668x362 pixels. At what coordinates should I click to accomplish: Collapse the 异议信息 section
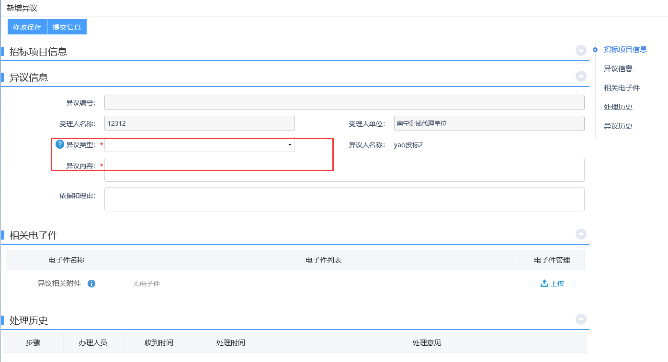click(x=581, y=77)
